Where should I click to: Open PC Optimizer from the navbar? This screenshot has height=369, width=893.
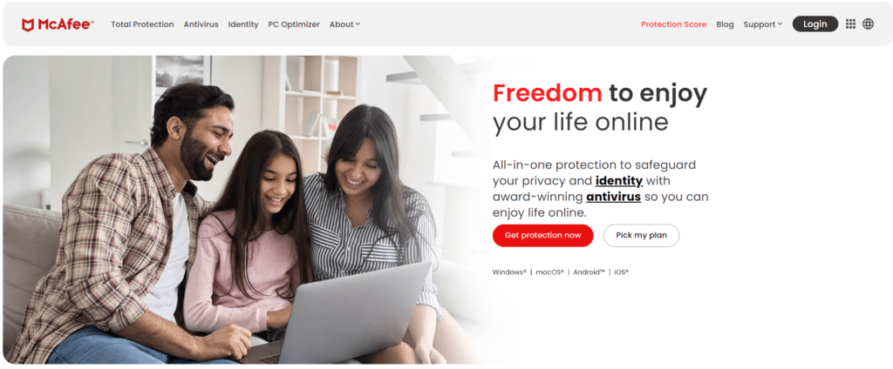tap(294, 24)
